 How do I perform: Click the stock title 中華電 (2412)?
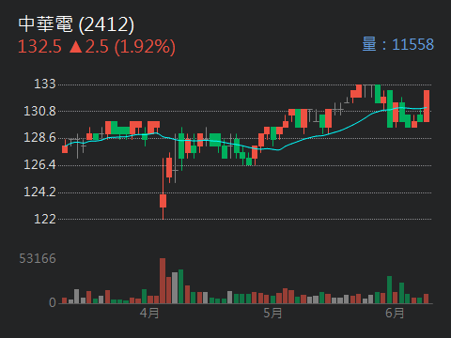(76, 24)
